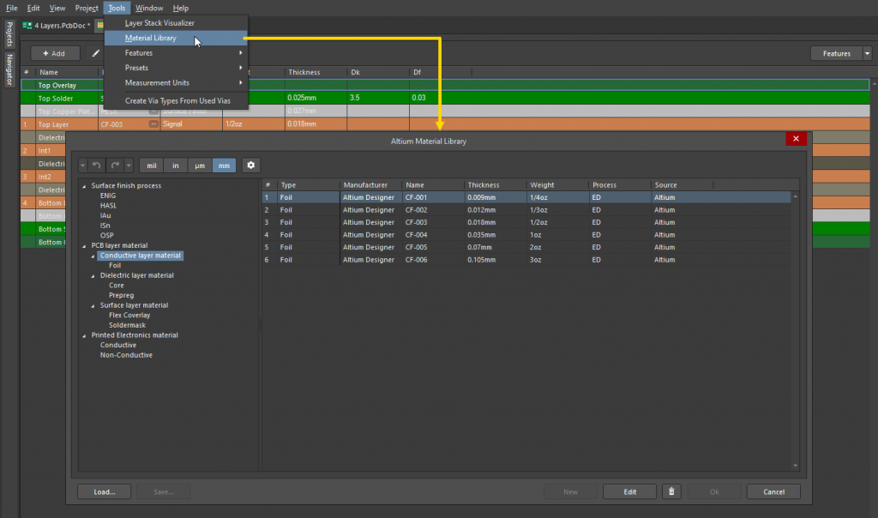878x518 pixels.
Task: Open the Window menu
Action: coord(149,8)
